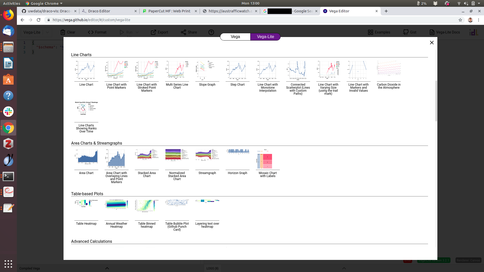The height and width of the screenshot is (272, 484).
Task: Expand the Compiled Vega panel chevron
Action: (x=107, y=268)
